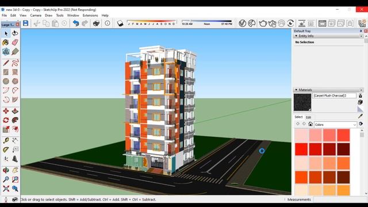Switch to the materials Select tab
Viewport: 368px width, 207px height.
coord(298,117)
